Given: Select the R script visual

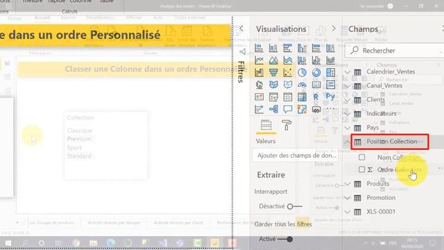Looking at the screenshot, I should pyautogui.click(x=316, y=97).
